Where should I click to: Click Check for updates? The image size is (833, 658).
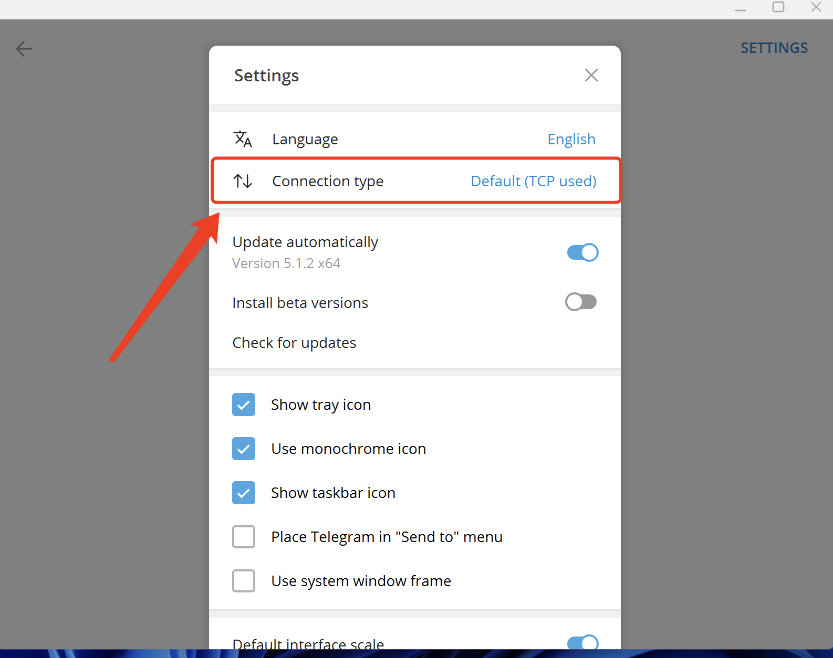click(x=294, y=343)
